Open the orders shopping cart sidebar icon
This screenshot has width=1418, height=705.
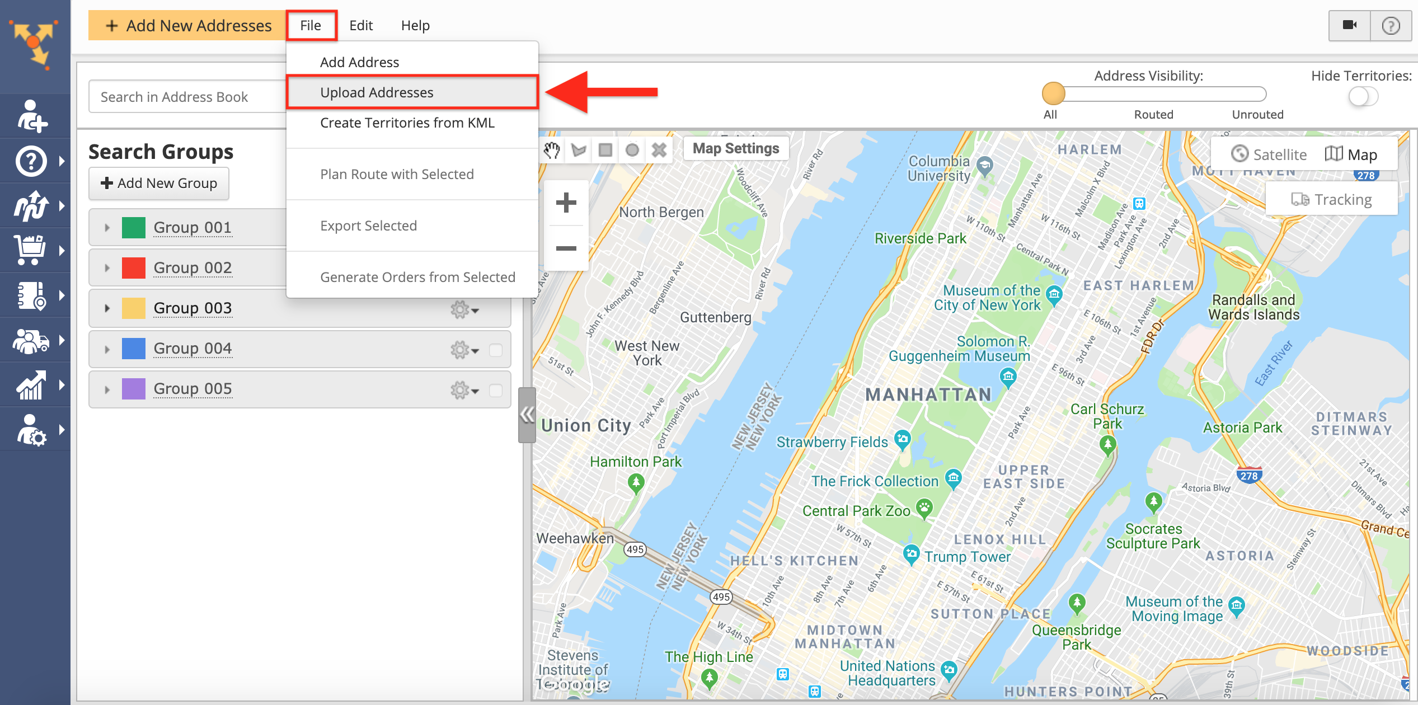coord(30,250)
